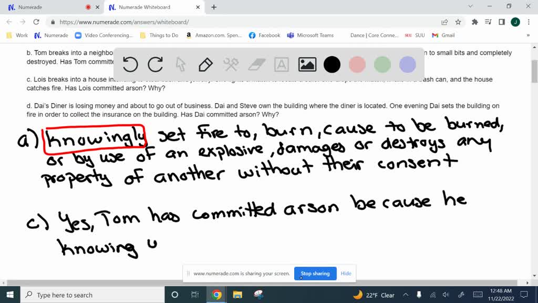Select the shapes tool on the toolbar
538x303 pixels.
pos(230,64)
